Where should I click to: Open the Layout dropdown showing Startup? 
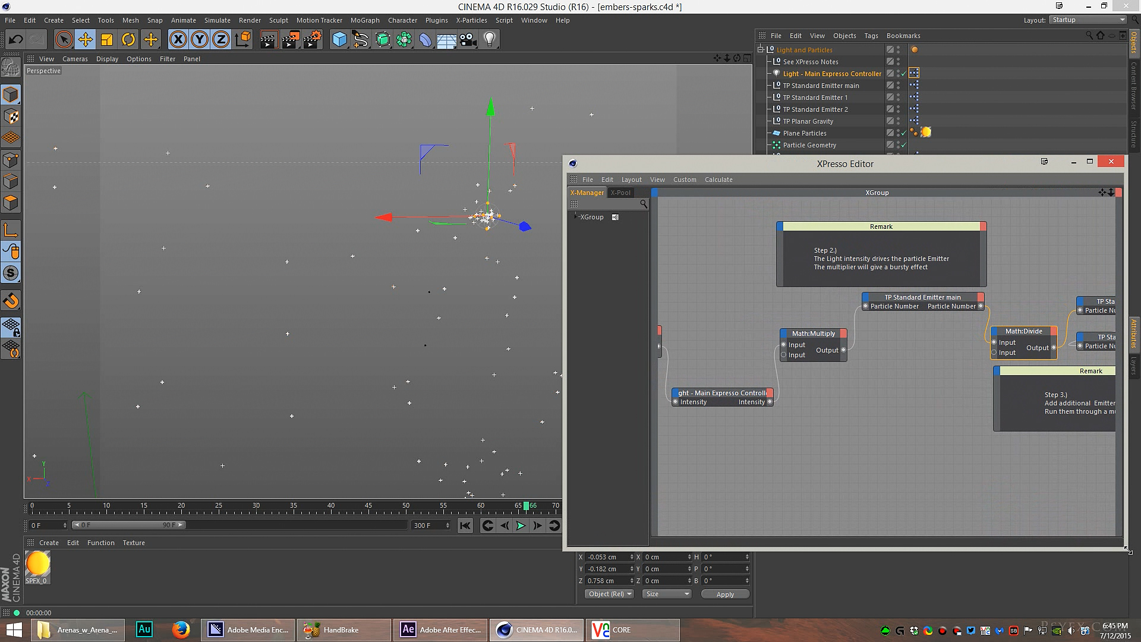[x=1088, y=20]
